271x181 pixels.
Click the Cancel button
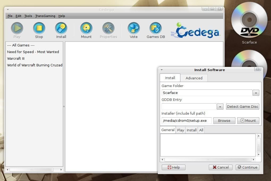[x=221, y=167]
